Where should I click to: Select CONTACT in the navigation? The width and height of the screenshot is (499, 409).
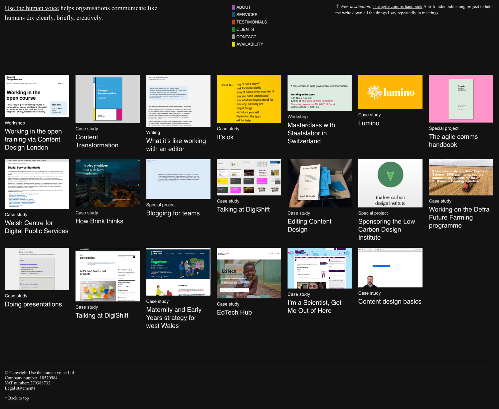(x=246, y=37)
